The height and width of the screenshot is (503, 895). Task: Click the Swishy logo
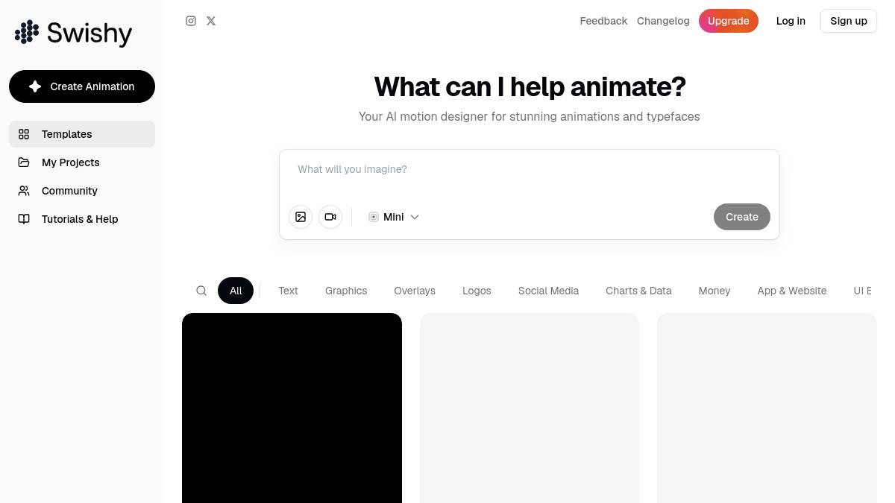click(73, 32)
